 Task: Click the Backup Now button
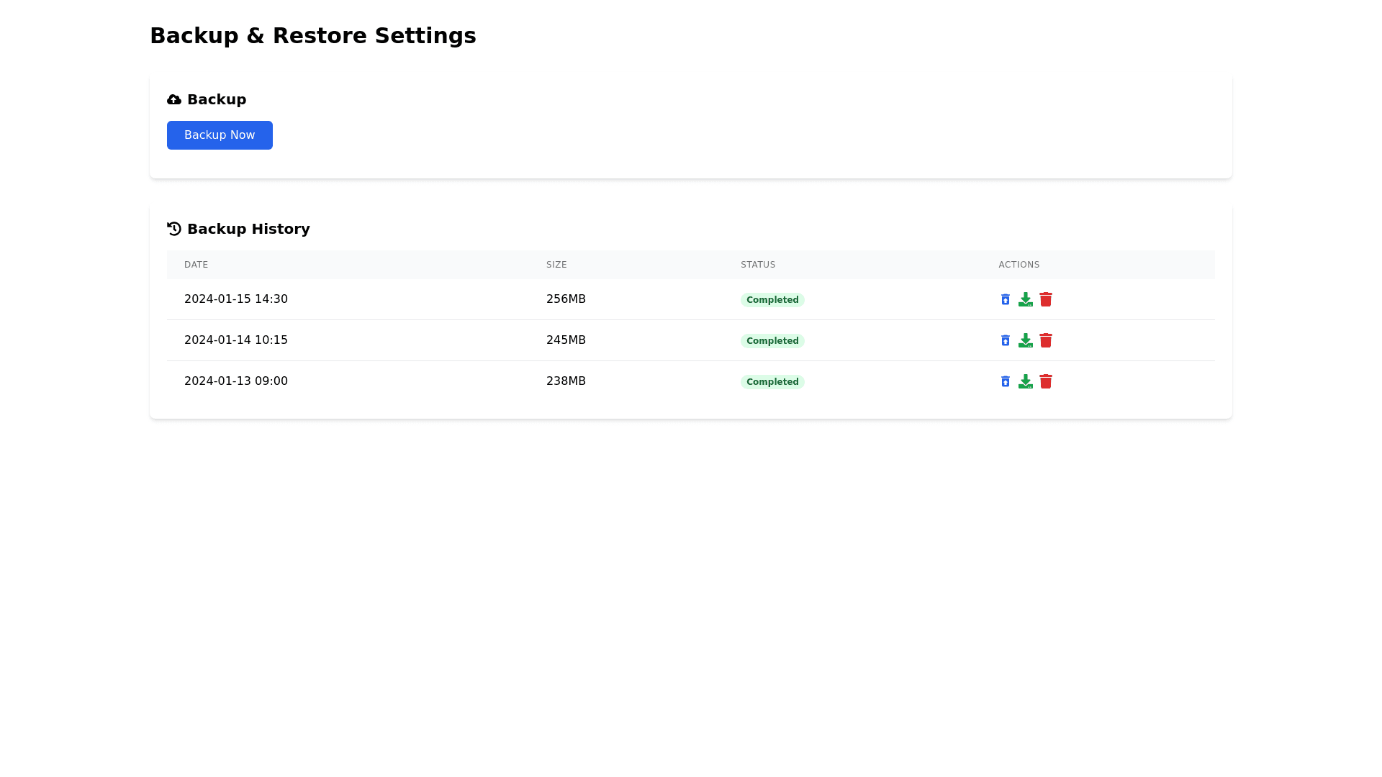(220, 135)
